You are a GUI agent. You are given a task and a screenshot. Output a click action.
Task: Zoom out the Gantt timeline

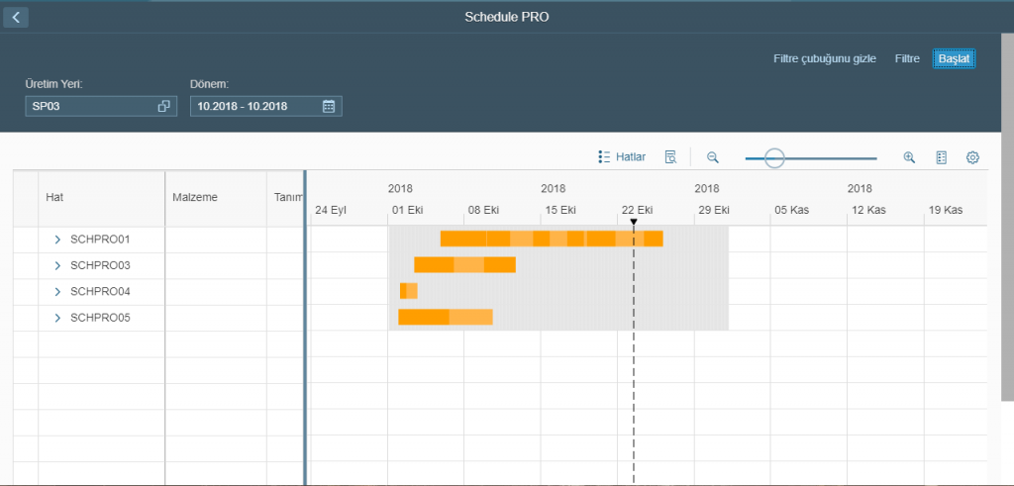pos(713,157)
